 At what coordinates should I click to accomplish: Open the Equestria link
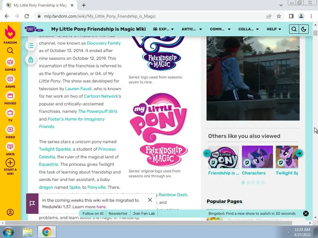[48, 164]
